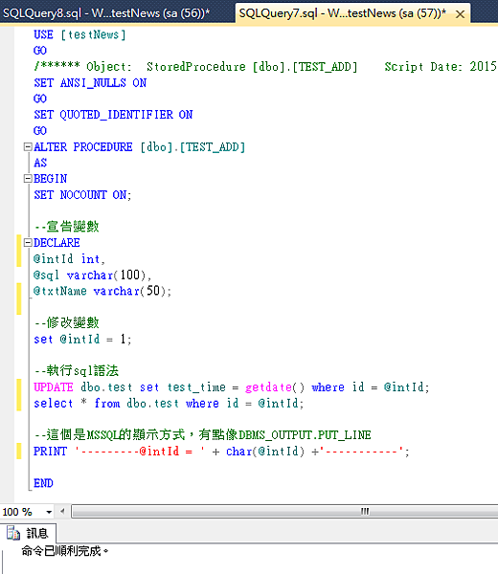
Task: Click the @txtName varchar(50) declaration
Action: (x=102, y=291)
